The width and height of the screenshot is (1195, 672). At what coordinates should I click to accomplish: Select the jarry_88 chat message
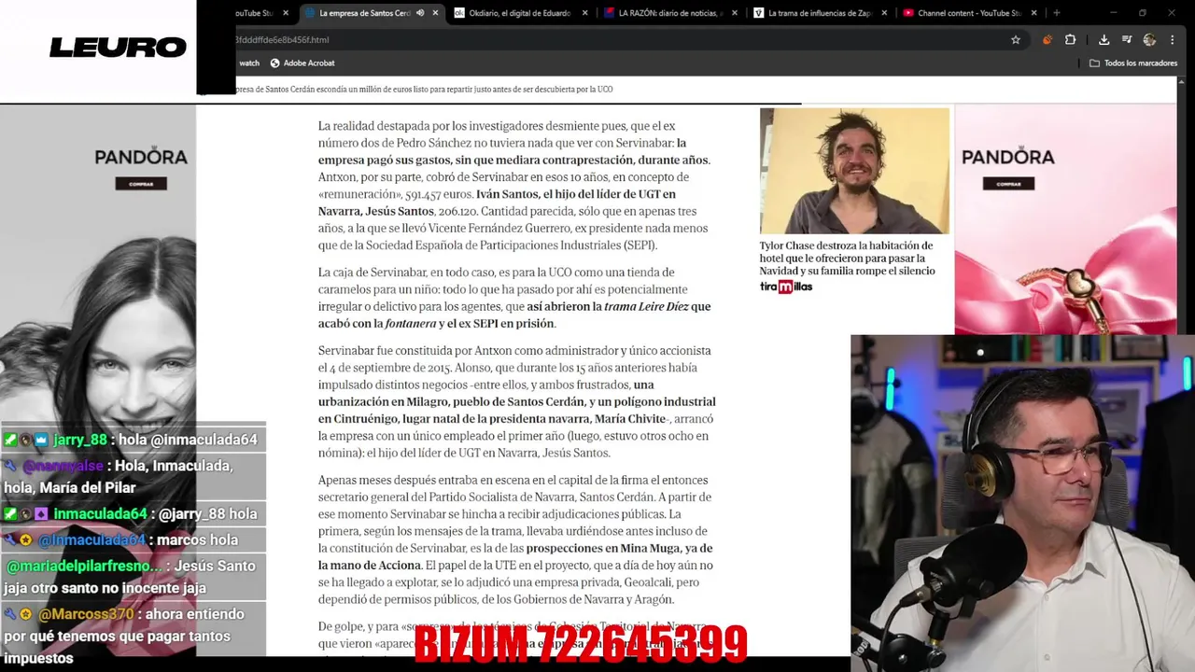tap(133, 440)
